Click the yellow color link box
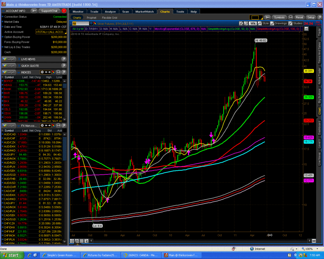This screenshot has width=324, height=259. pos(256,17)
